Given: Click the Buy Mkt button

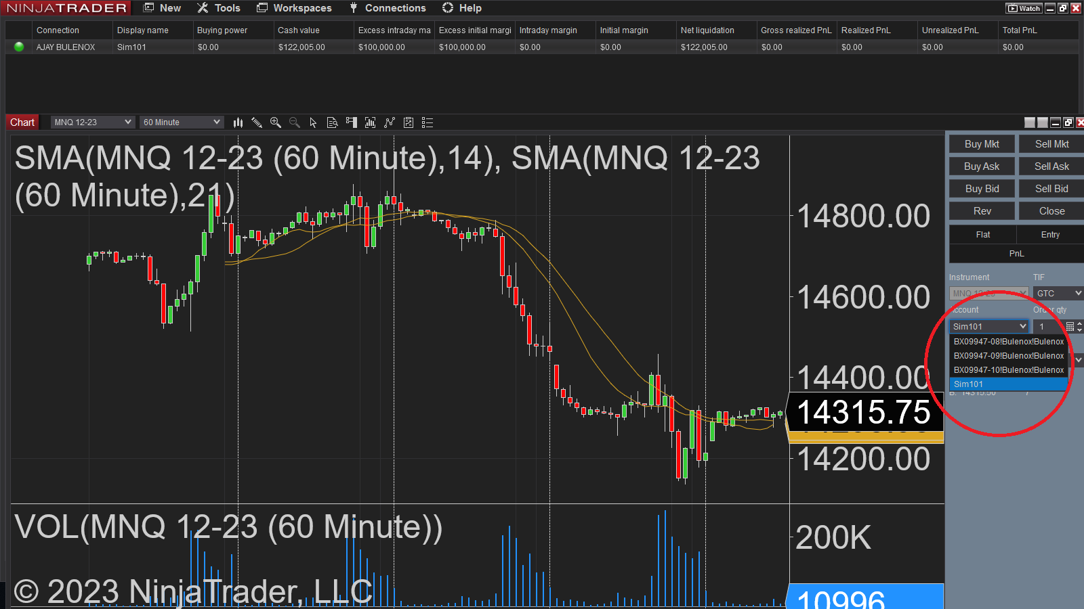Looking at the screenshot, I should tap(982, 144).
